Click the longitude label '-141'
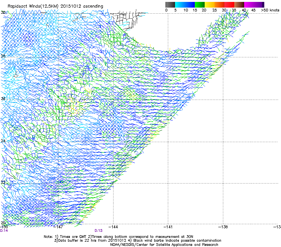 (168, 227)
